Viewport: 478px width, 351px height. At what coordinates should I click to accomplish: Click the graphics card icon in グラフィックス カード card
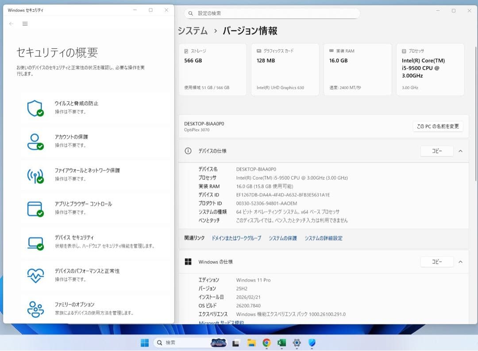259,51
